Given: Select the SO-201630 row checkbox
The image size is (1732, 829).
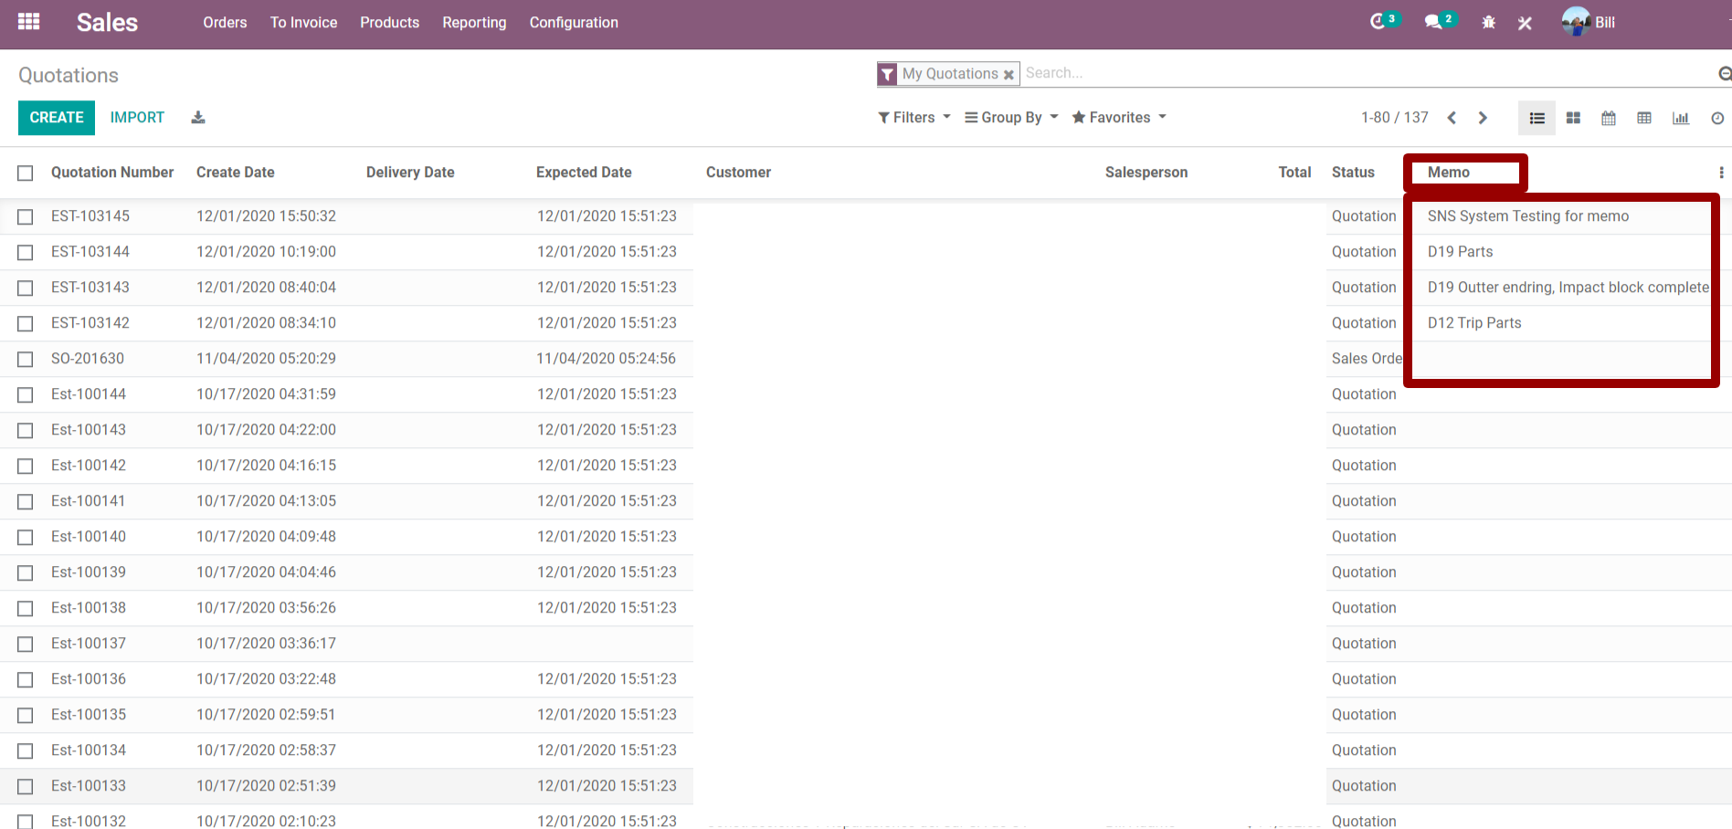Looking at the screenshot, I should point(26,360).
